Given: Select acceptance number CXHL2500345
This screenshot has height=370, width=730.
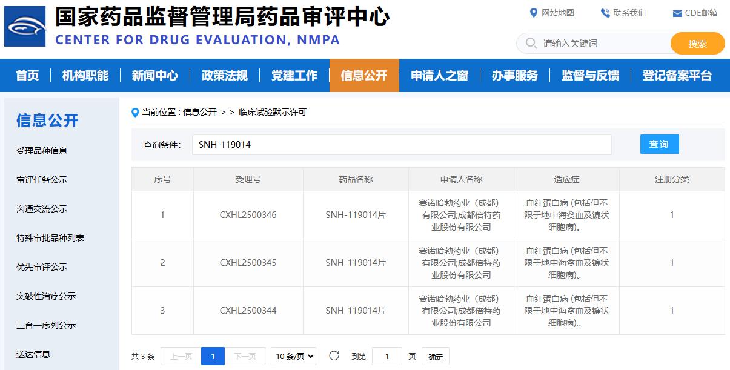Looking at the screenshot, I should (x=248, y=263).
